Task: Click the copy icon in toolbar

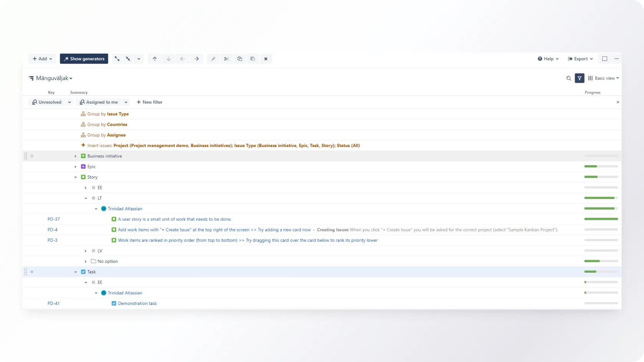Action: (240, 59)
